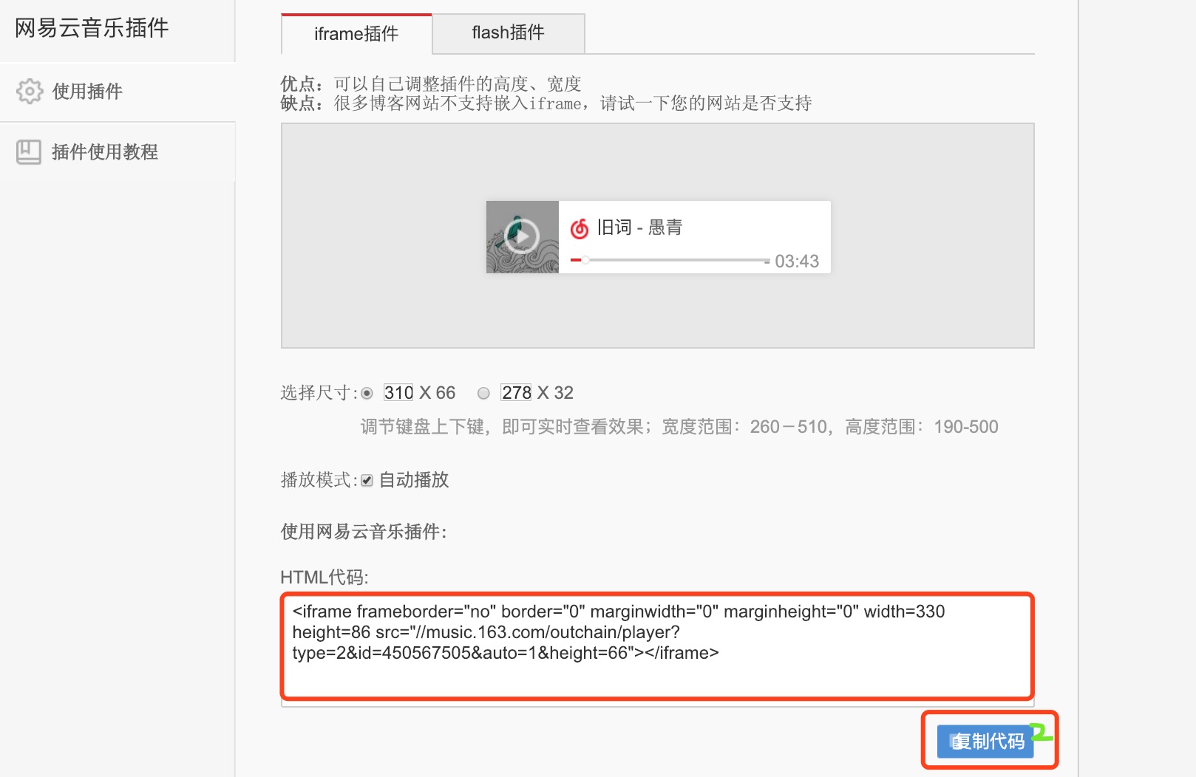The image size is (1196, 777).
Task: Click the book icon beside 插件使用教程
Action: pyautogui.click(x=29, y=151)
